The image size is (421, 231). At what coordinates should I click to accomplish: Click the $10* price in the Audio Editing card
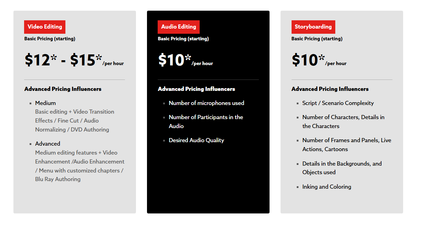point(175,60)
